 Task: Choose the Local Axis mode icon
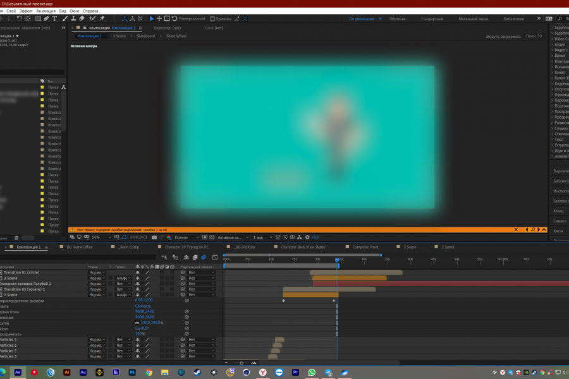click(x=125, y=18)
